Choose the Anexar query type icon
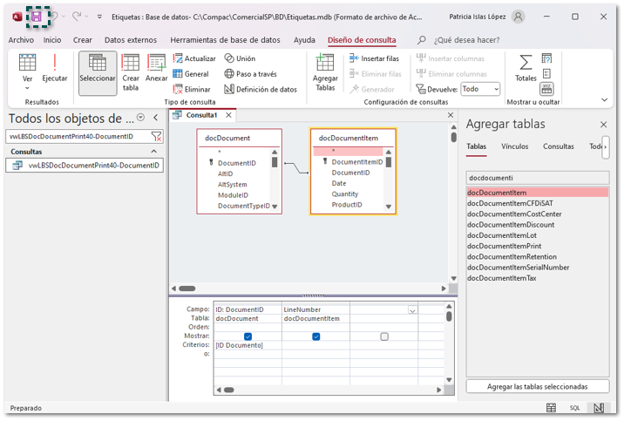624x421 pixels. pyautogui.click(x=157, y=68)
